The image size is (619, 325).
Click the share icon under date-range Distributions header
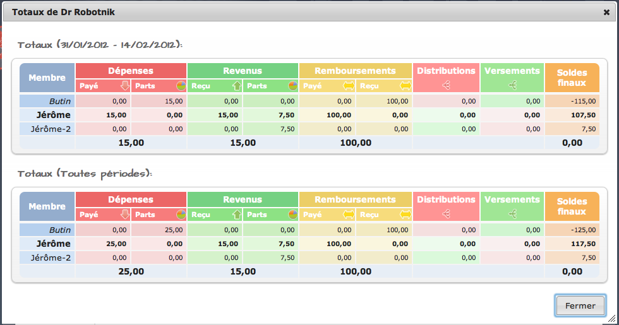pos(446,85)
